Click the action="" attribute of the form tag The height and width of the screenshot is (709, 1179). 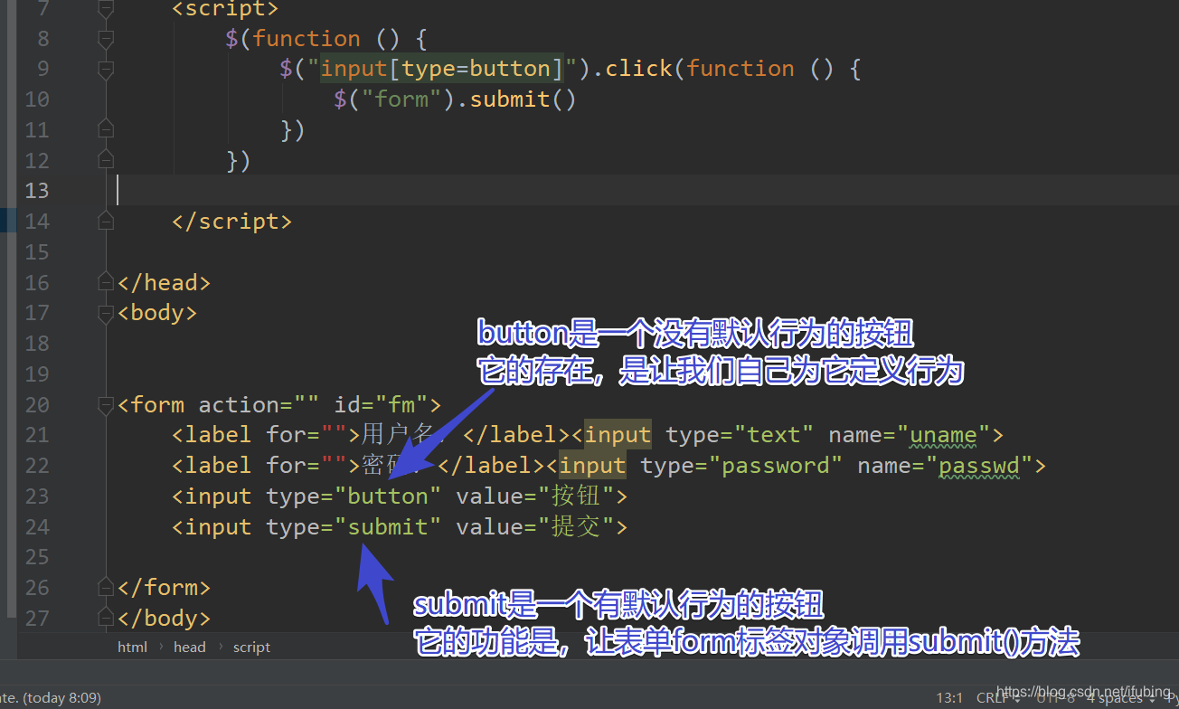pos(259,405)
